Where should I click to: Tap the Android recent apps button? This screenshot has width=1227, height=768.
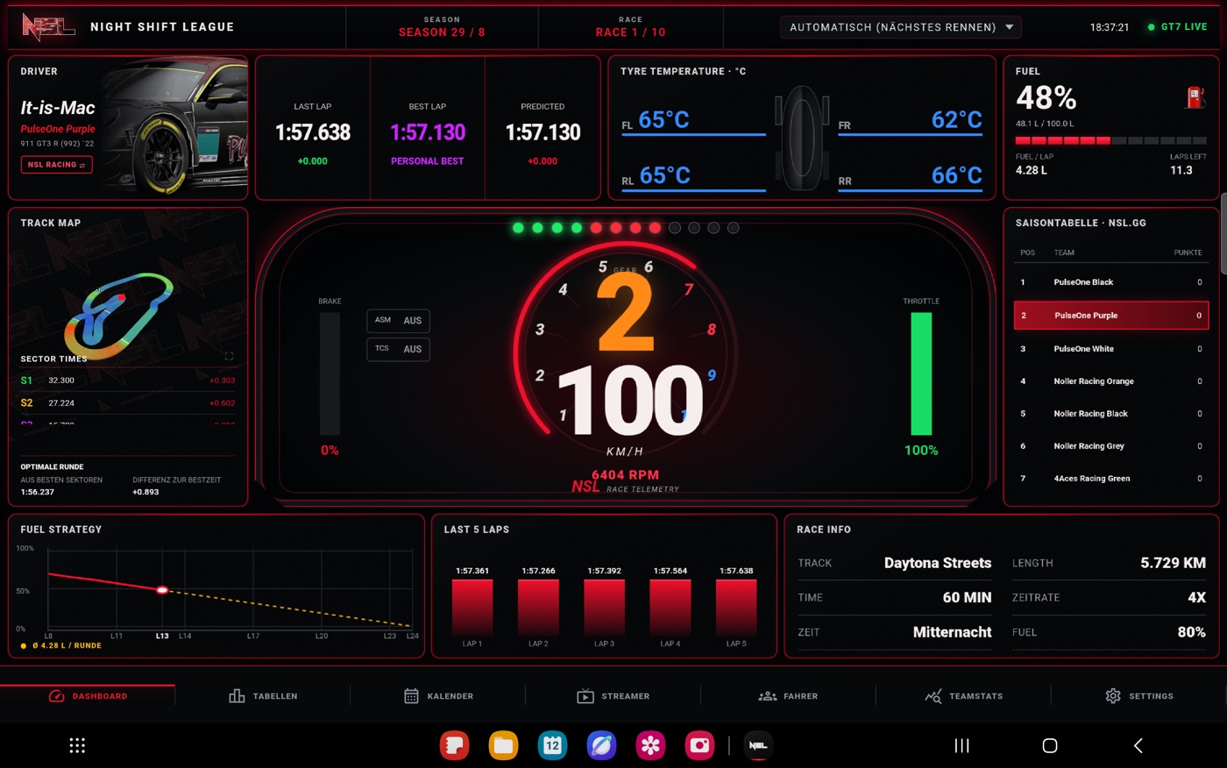[961, 745]
